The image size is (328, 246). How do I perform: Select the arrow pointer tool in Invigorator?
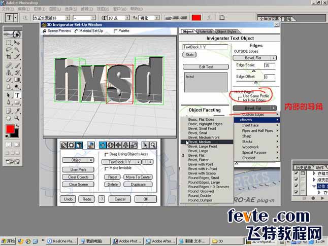[x=145, y=145]
